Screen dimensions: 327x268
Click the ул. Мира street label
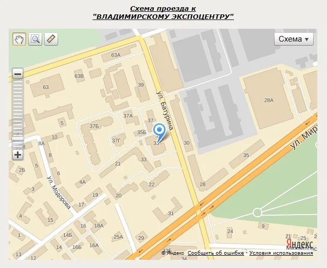pos(304,138)
